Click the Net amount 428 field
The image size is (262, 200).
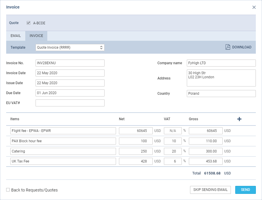136,161
